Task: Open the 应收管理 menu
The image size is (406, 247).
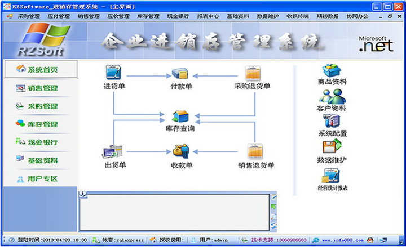Action: (118, 16)
